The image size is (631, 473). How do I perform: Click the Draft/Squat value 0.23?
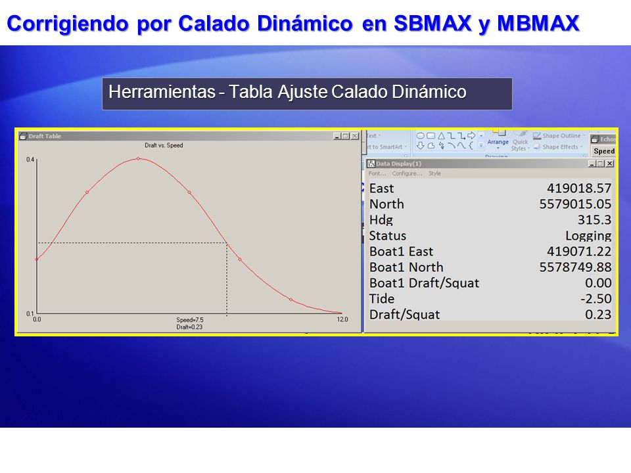(x=598, y=315)
